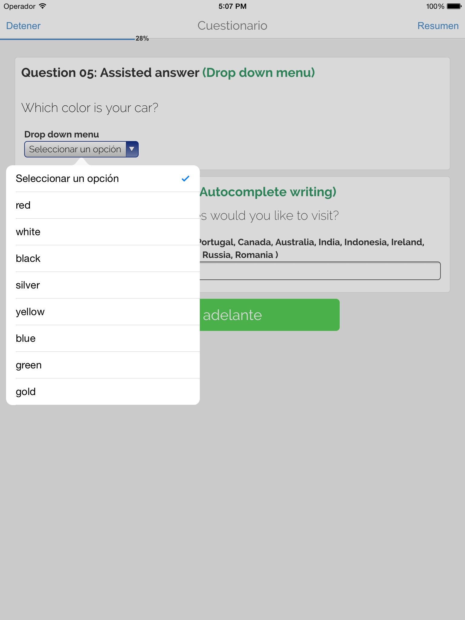This screenshot has width=465, height=620.
Task: Pick blue from the options
Action: (103, 338)
